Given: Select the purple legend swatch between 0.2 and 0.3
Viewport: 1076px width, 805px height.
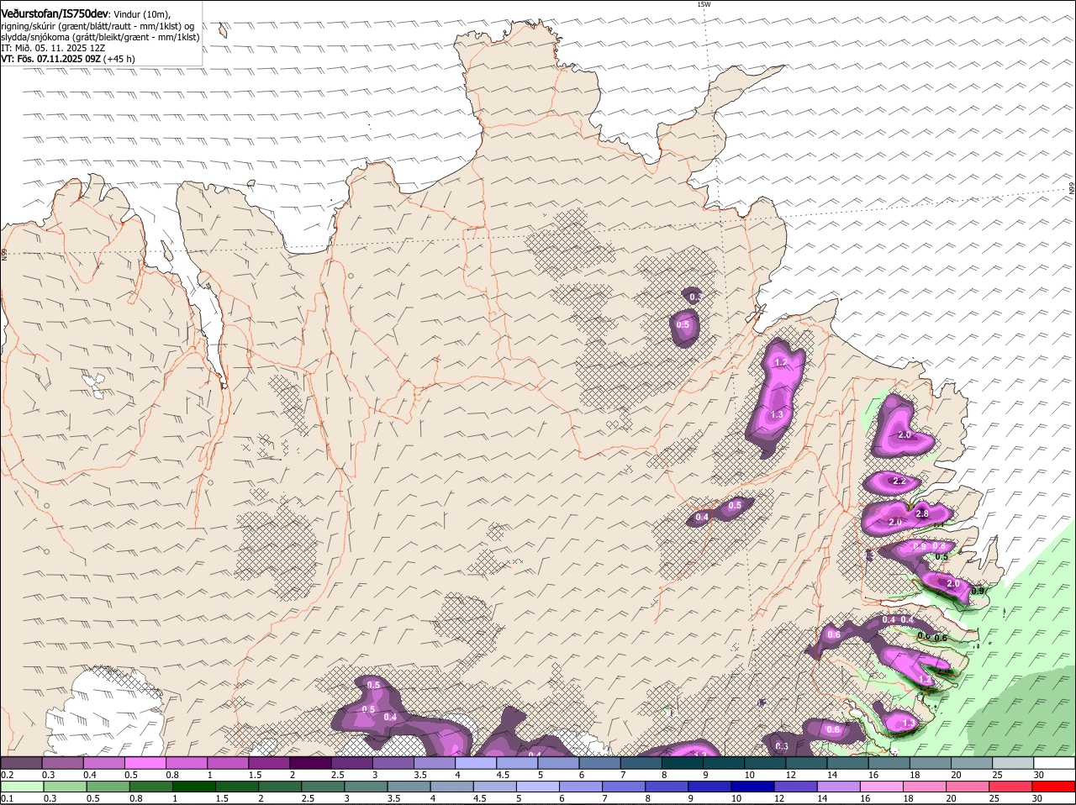Looking at the screenshot, I should tap(21, 763).
